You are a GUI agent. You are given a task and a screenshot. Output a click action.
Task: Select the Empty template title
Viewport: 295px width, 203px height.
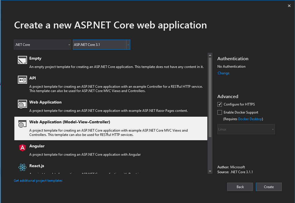tap(35, 58)
